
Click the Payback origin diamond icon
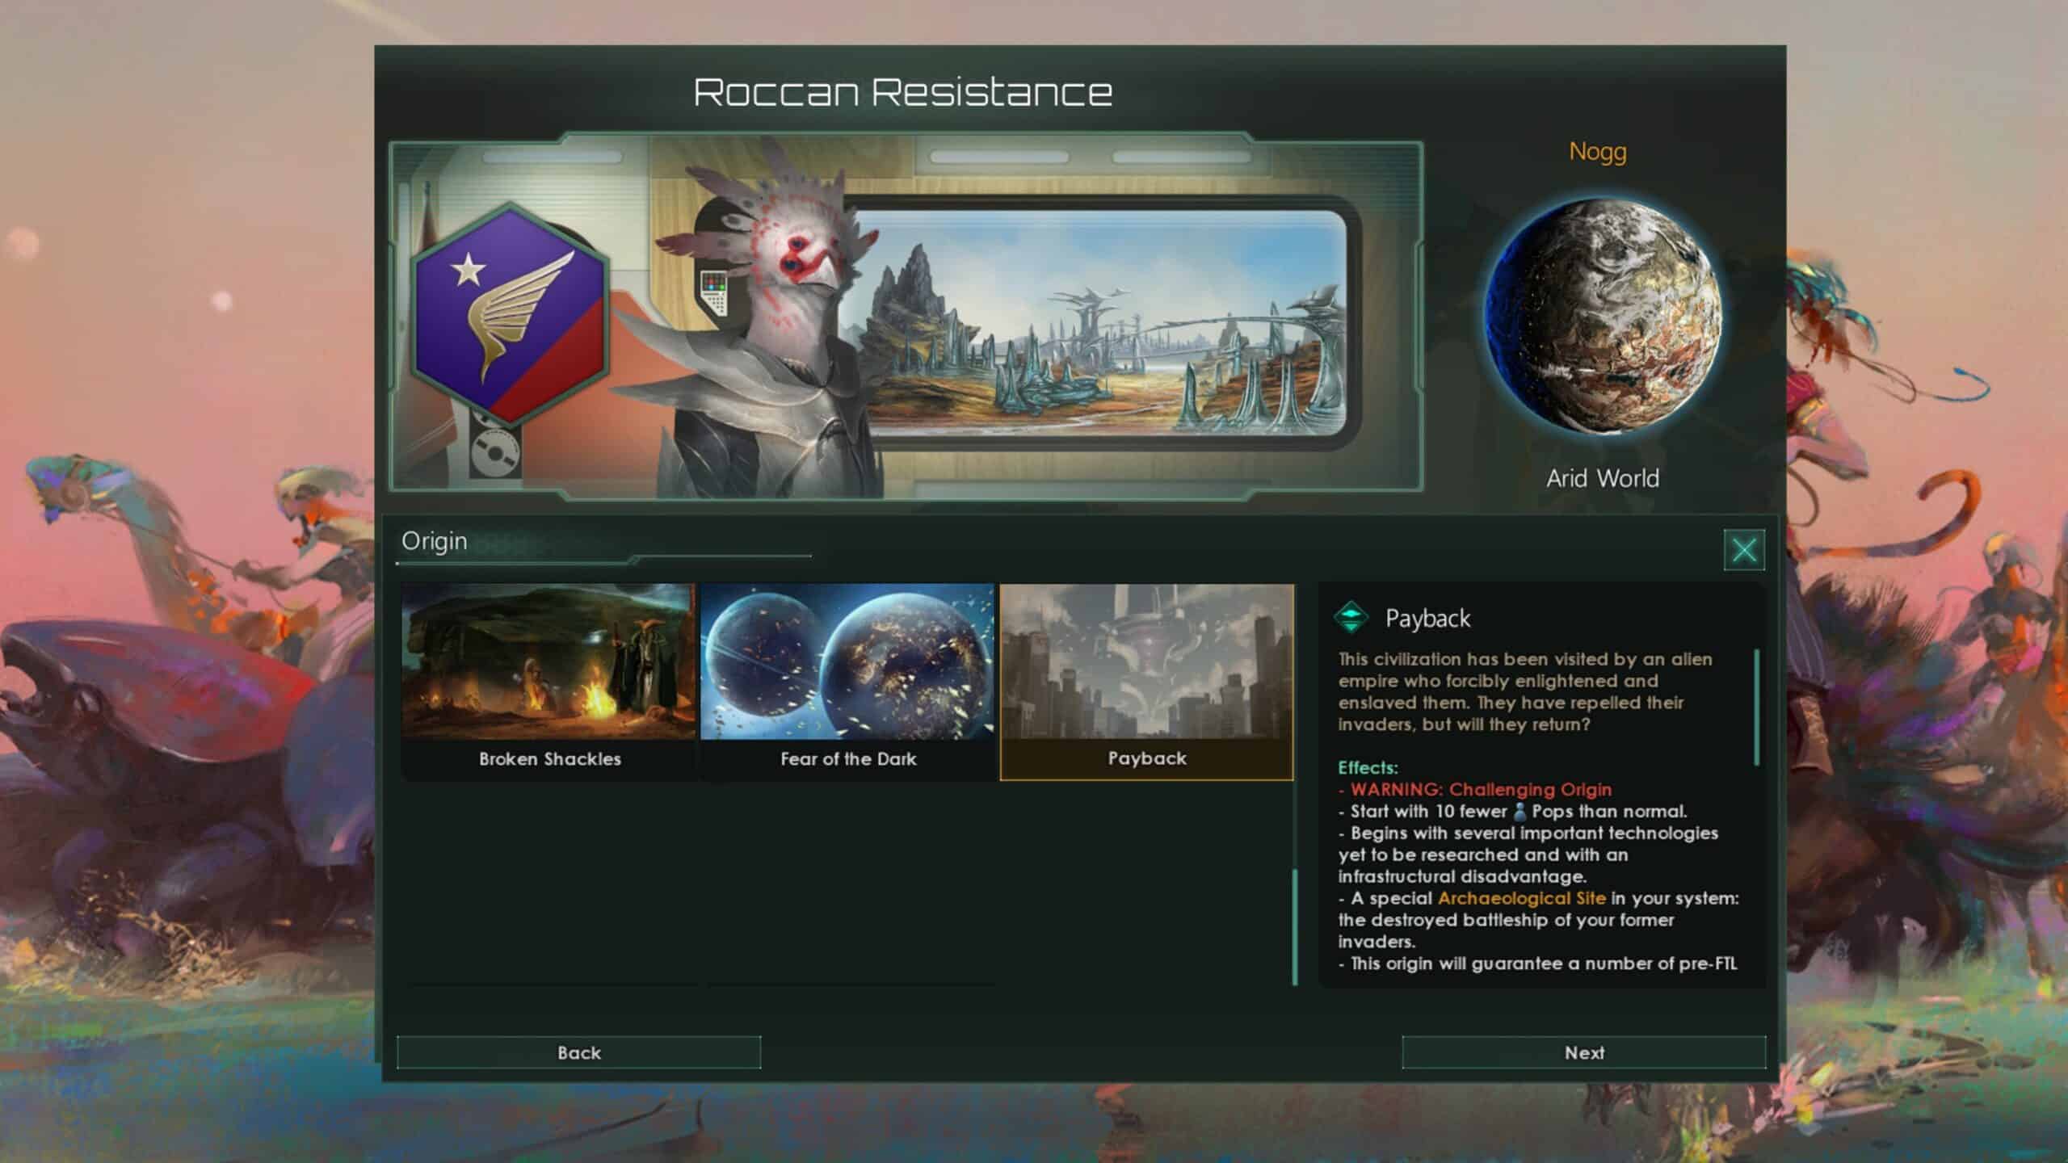click(1351, 618)
